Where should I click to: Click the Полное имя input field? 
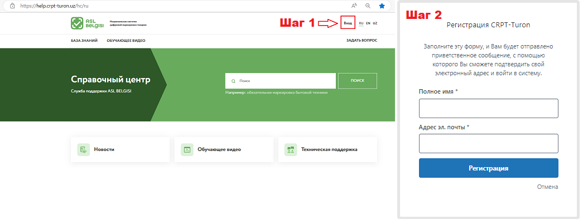click(489, 109)
